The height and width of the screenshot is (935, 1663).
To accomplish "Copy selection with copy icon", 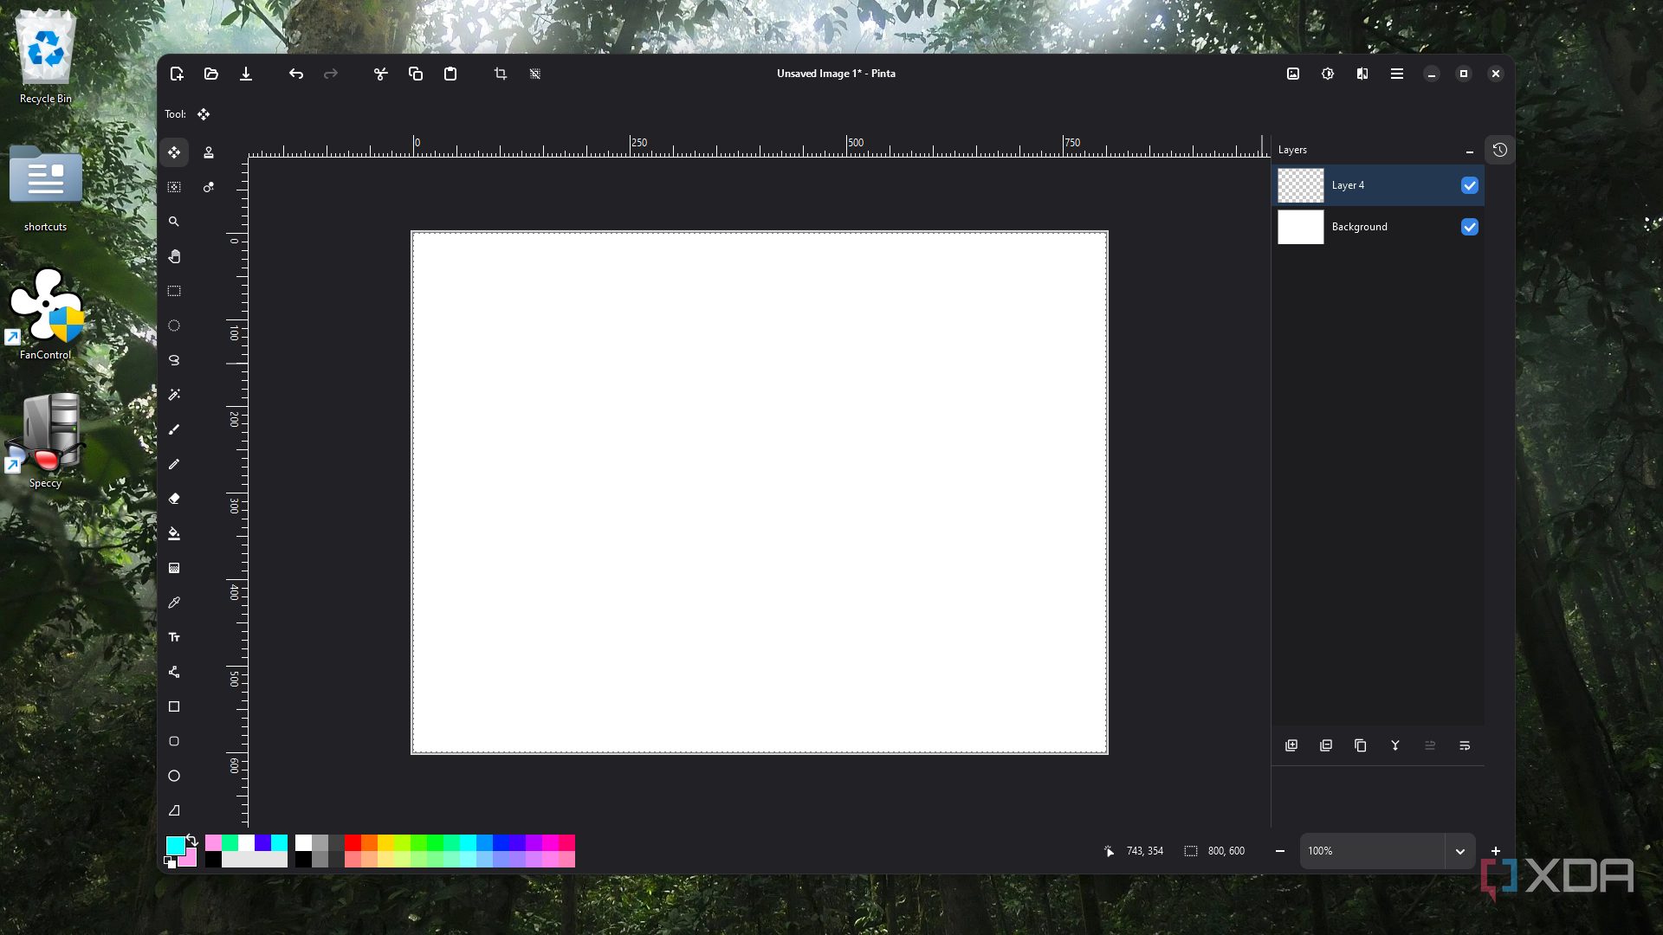I will click(x=416, y=74).
